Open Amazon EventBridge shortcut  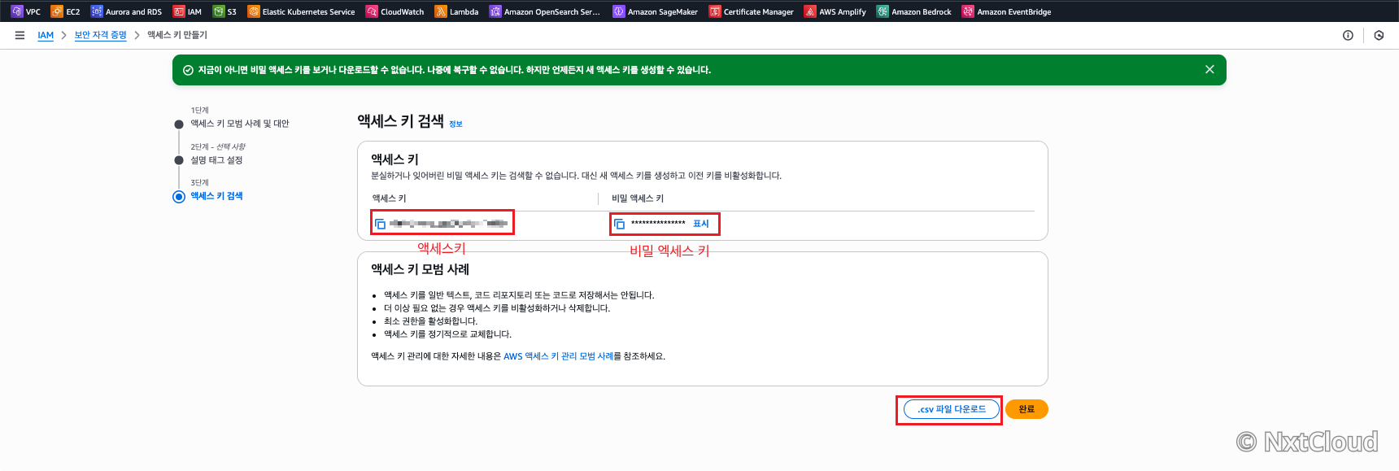point(1006,11)
